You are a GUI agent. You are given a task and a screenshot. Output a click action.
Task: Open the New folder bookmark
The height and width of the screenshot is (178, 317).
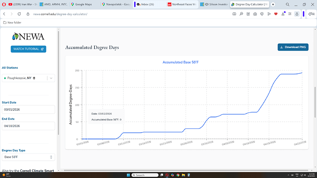12,22
